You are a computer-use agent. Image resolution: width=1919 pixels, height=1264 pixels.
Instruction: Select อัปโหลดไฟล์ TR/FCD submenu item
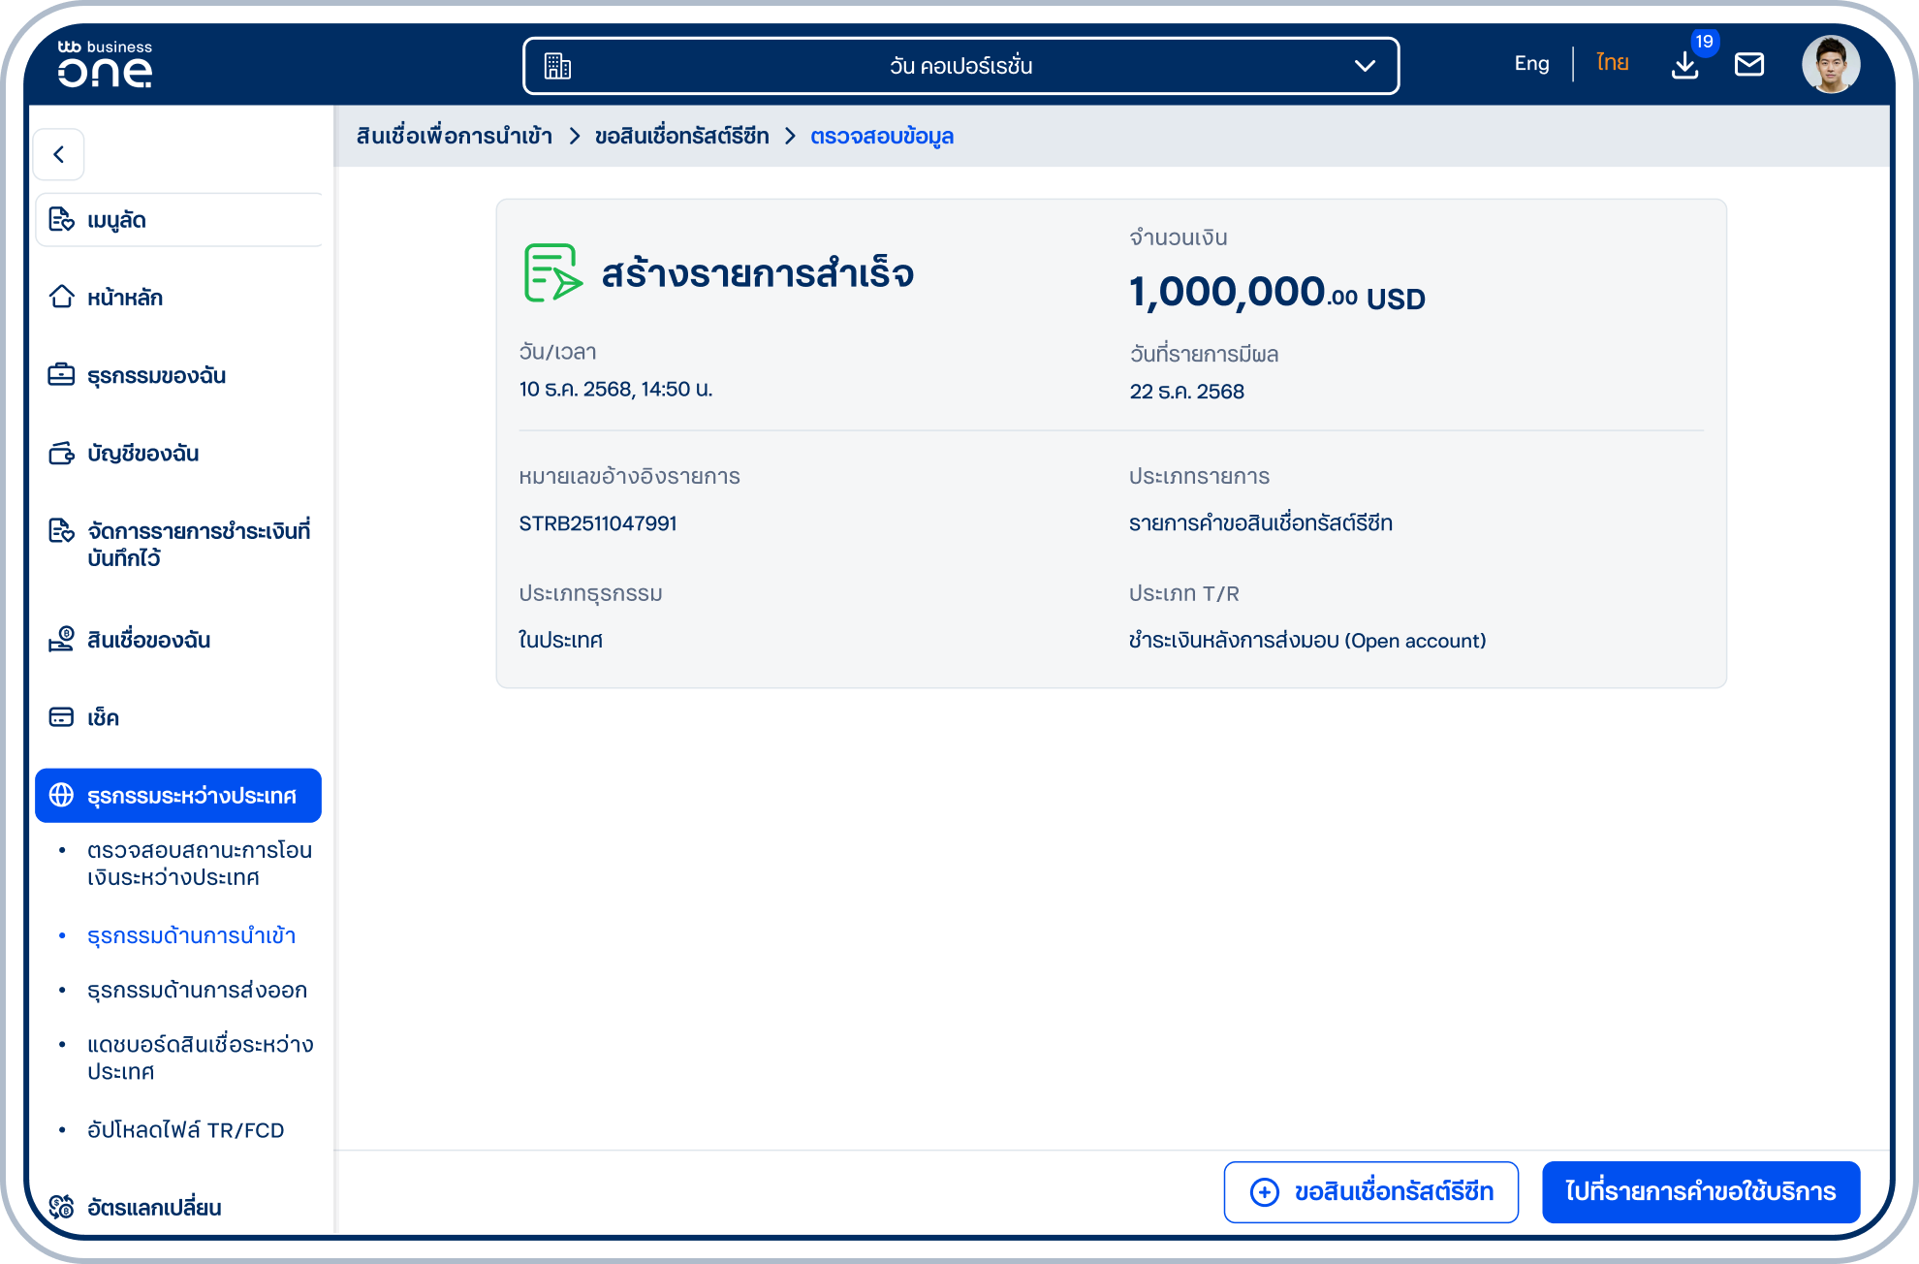pos(186,1130)
